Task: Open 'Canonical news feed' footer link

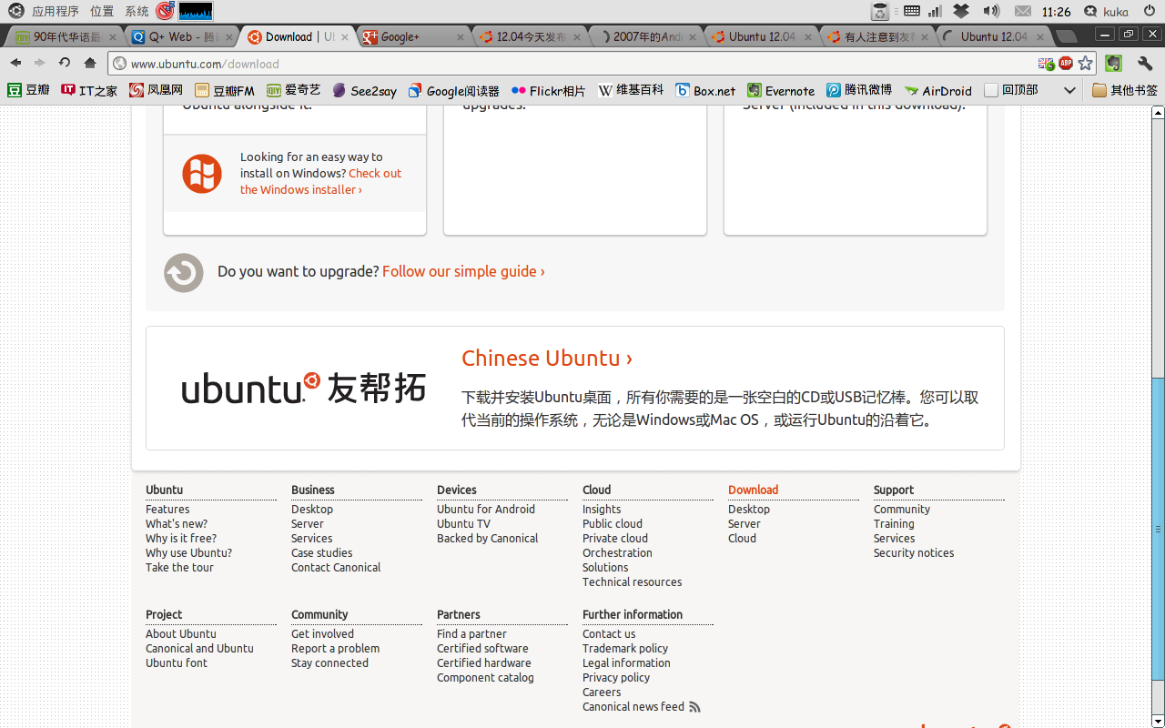Action: (633, 706)
